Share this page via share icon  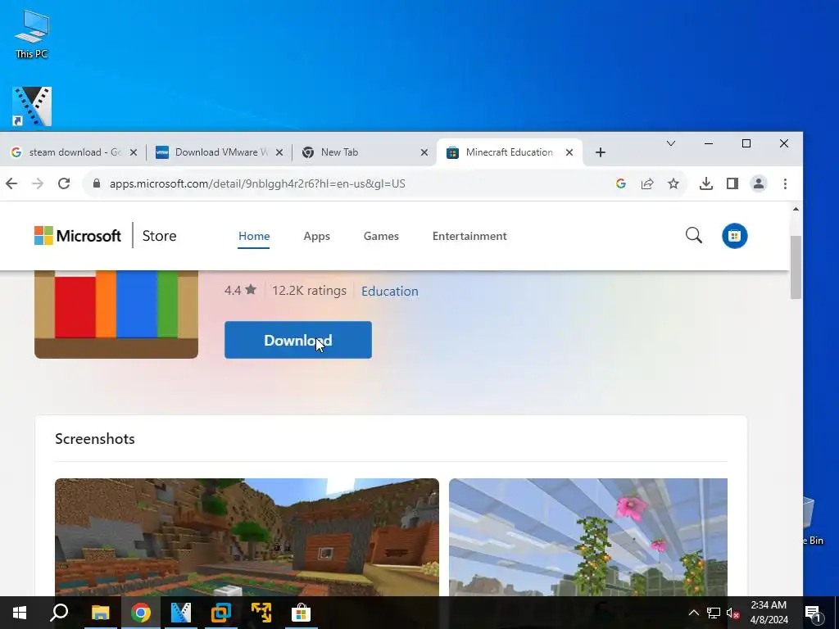click(x=647, y=183)
